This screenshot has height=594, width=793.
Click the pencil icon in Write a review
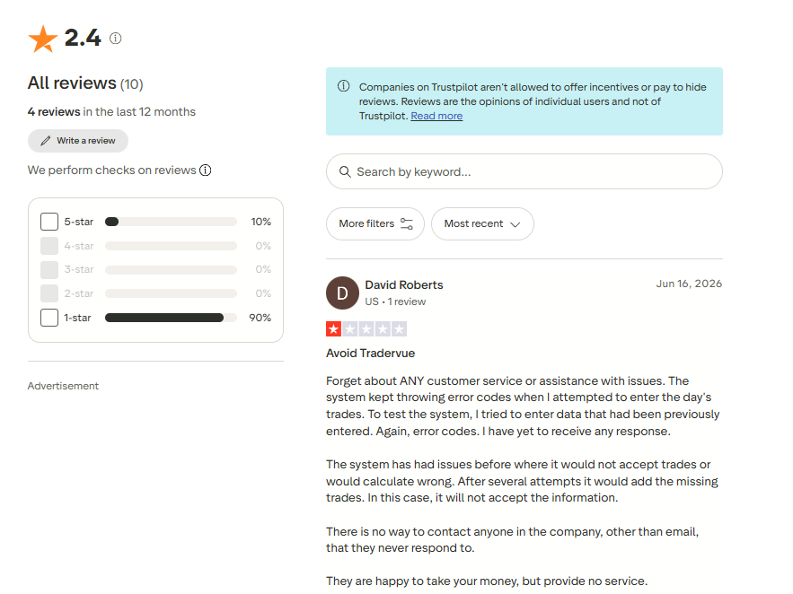[46, 141]
